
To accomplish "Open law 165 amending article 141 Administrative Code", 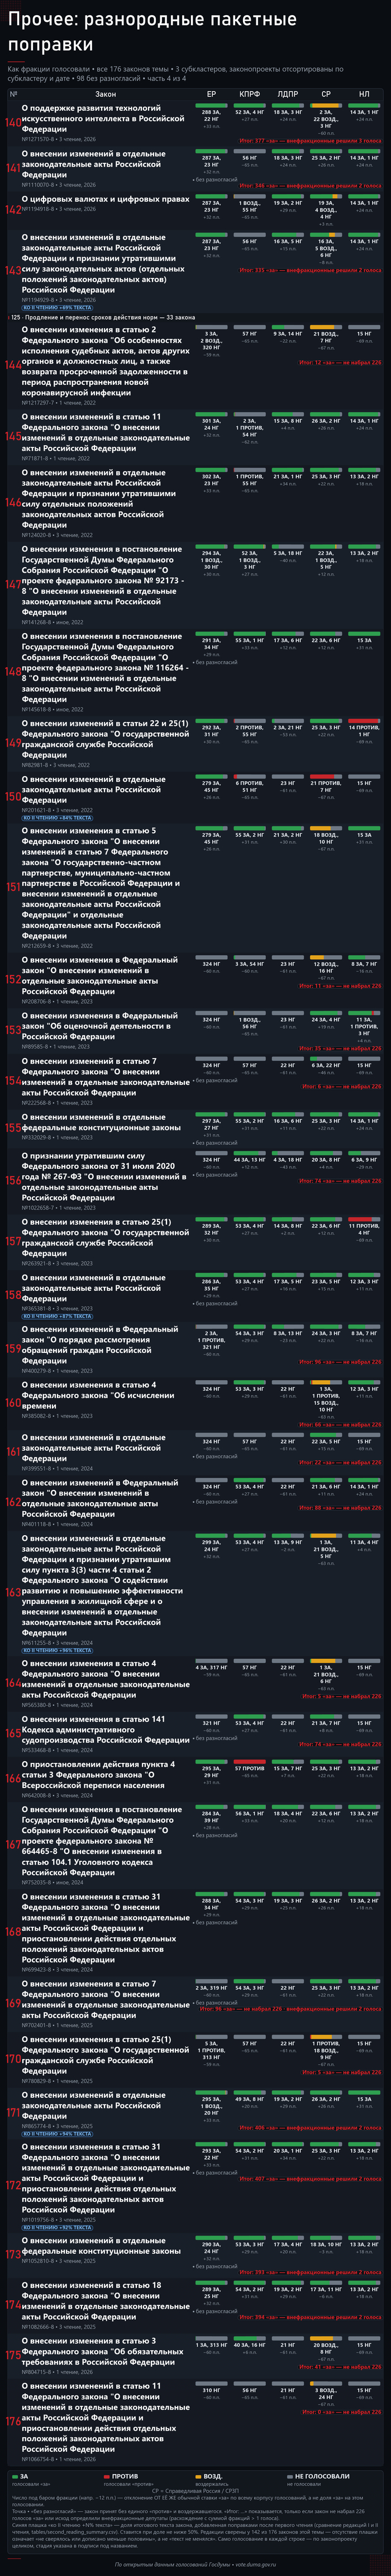I will click(x=105, y=1729).
